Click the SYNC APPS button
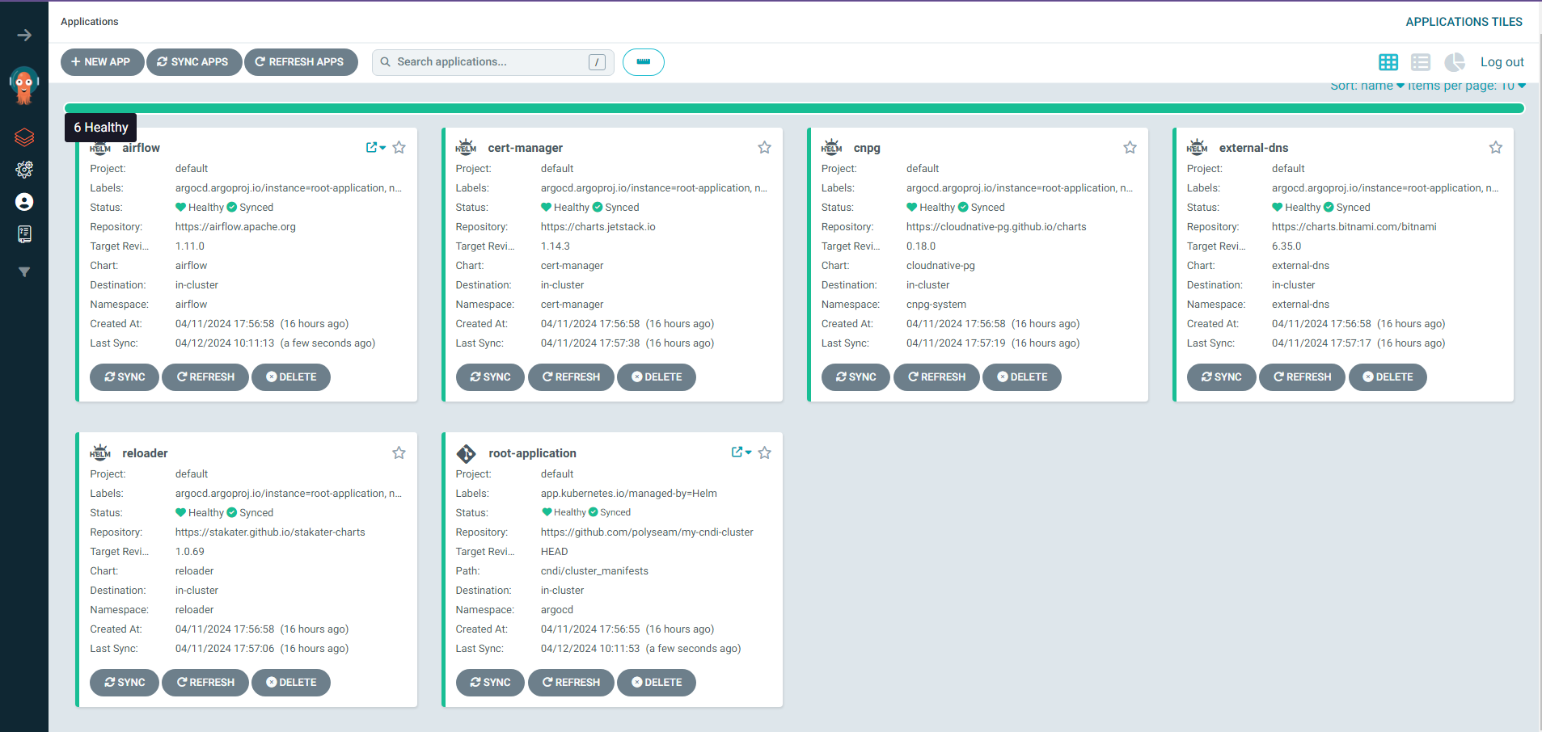 point(194,62)
